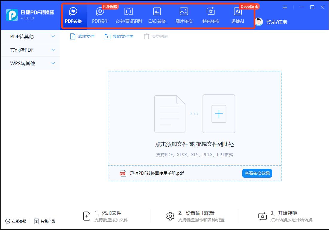Viewport: 329px width, 230px height.
Task: Click 点击添加文件 或 拖拽文件到此处 text
Action: point(194,144)
